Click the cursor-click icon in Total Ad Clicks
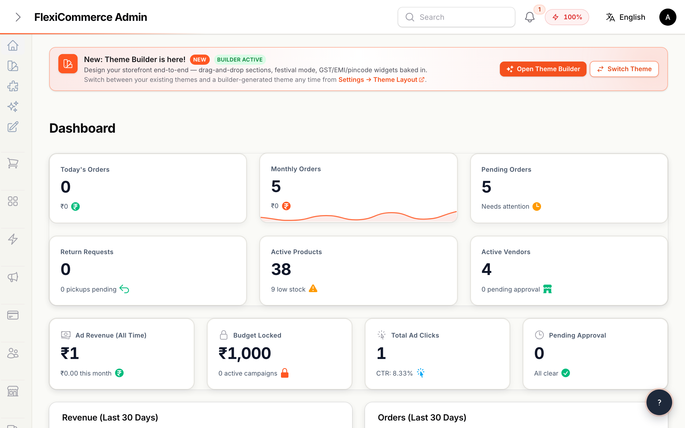 pyautogui.click(x=382, y=335)
